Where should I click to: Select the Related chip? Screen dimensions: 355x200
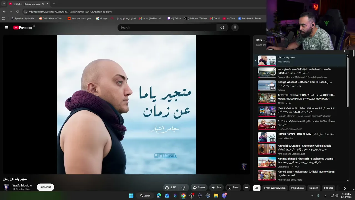tap(314, 188)
